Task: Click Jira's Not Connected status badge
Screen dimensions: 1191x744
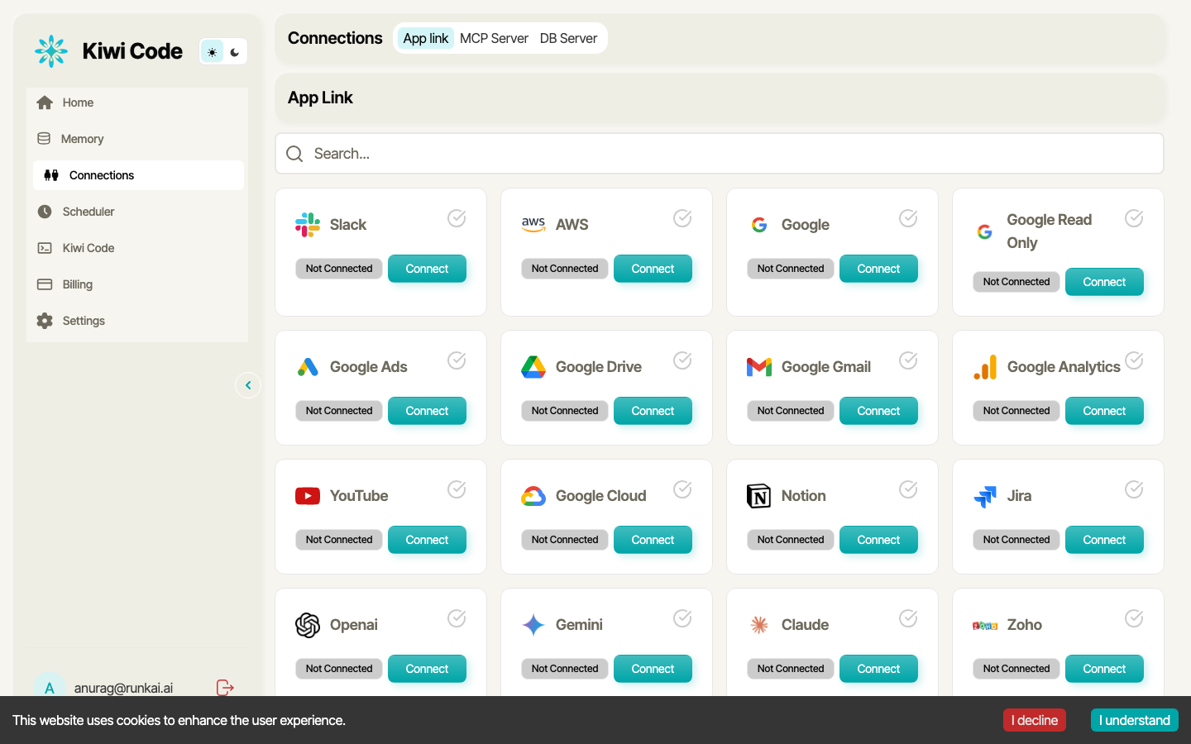Action: tap(1016, 540)
